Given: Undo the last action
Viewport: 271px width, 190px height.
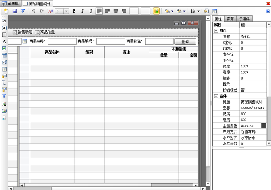Looking at the screenshot, I should (33, 11).
